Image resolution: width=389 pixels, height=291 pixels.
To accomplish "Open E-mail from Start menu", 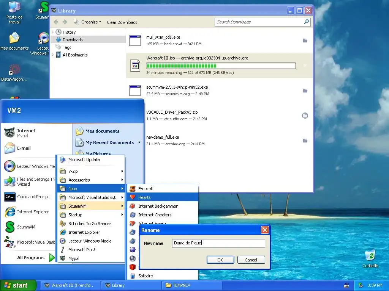I will [x=17, y=148].
